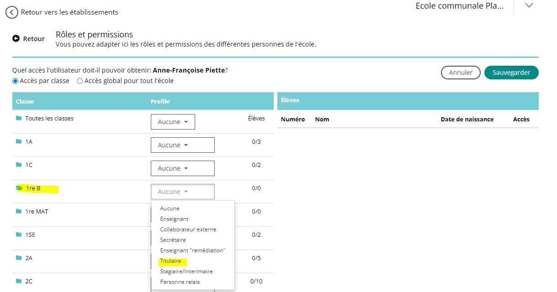Choose Titulaire from the profile list
Screen dimensions: 557x292
170,261
